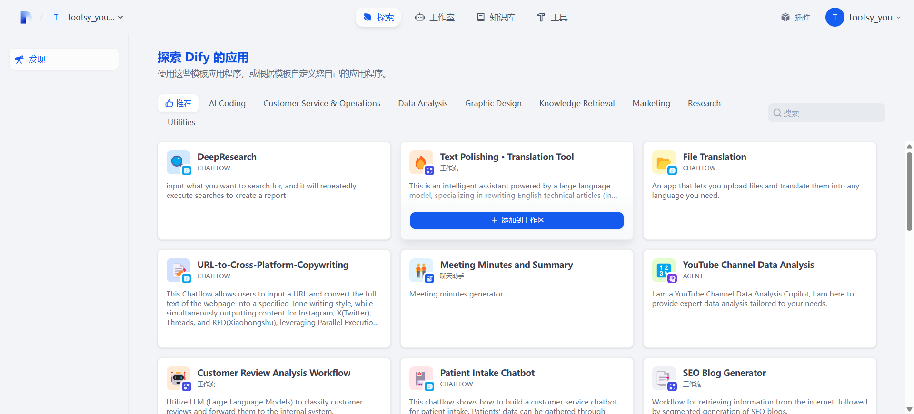Click the Dify logo icon
The width and height of the screenshot is (914, 414).
point(26,18)
